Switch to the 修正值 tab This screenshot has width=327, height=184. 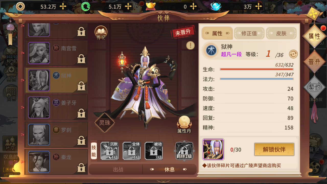point(249,33)
